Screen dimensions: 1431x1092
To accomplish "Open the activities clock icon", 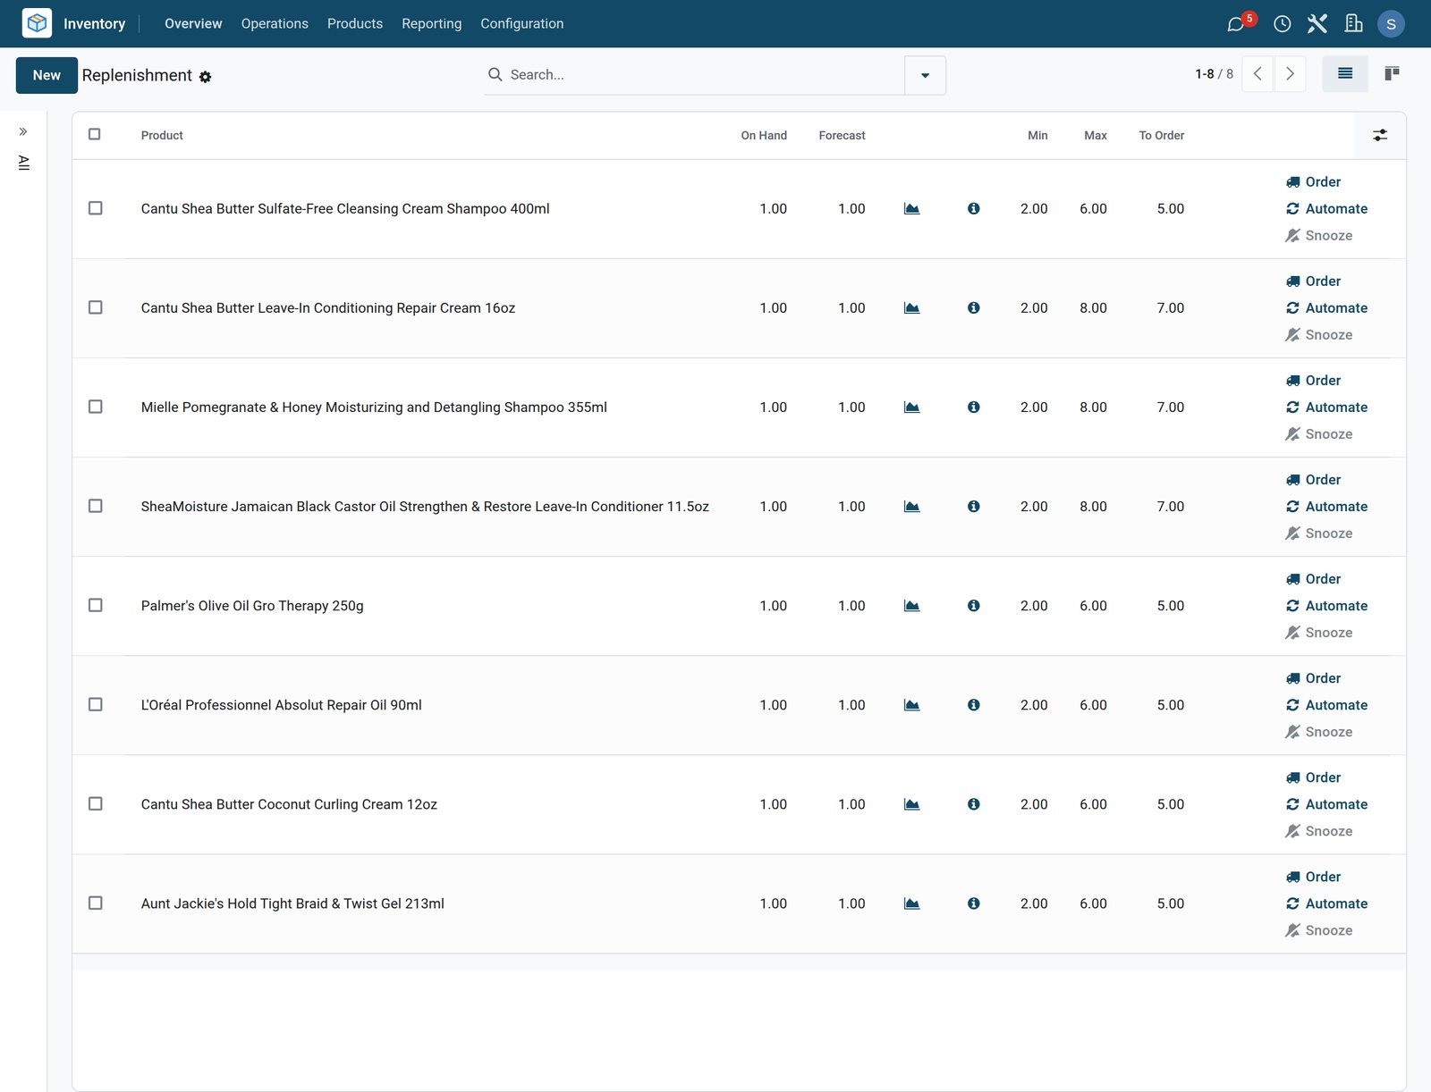I will (1282, 24).
